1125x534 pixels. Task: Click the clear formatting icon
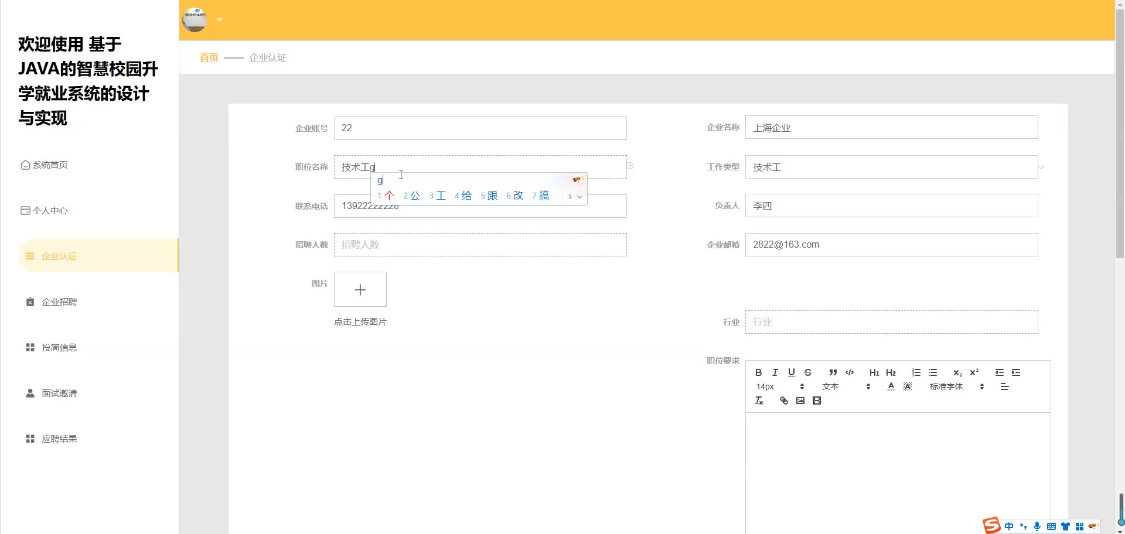pyautogui.click(x=759, y=401)
